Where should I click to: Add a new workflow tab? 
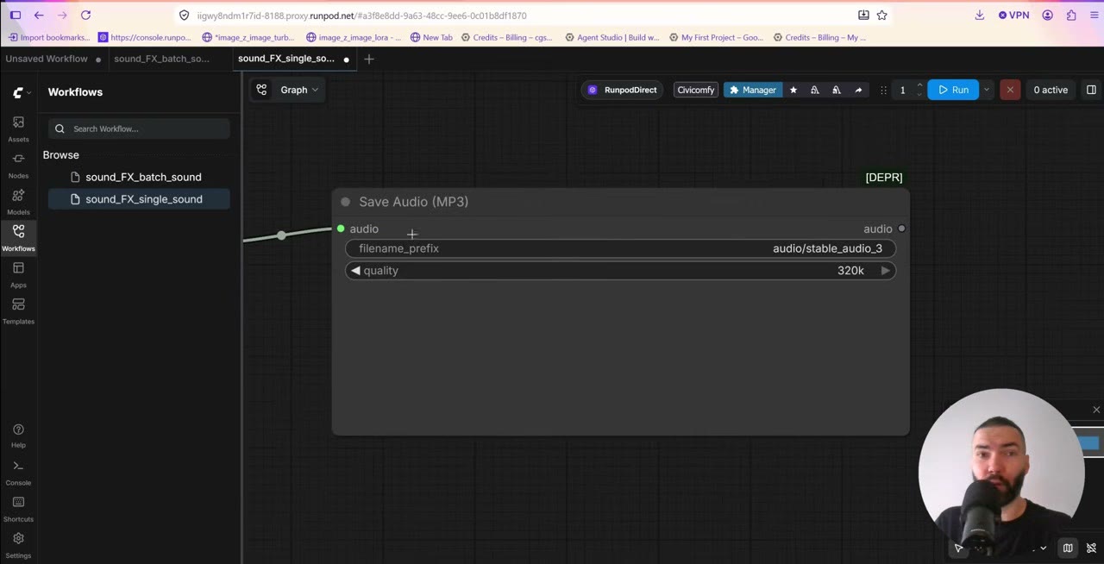pos(369,59)
